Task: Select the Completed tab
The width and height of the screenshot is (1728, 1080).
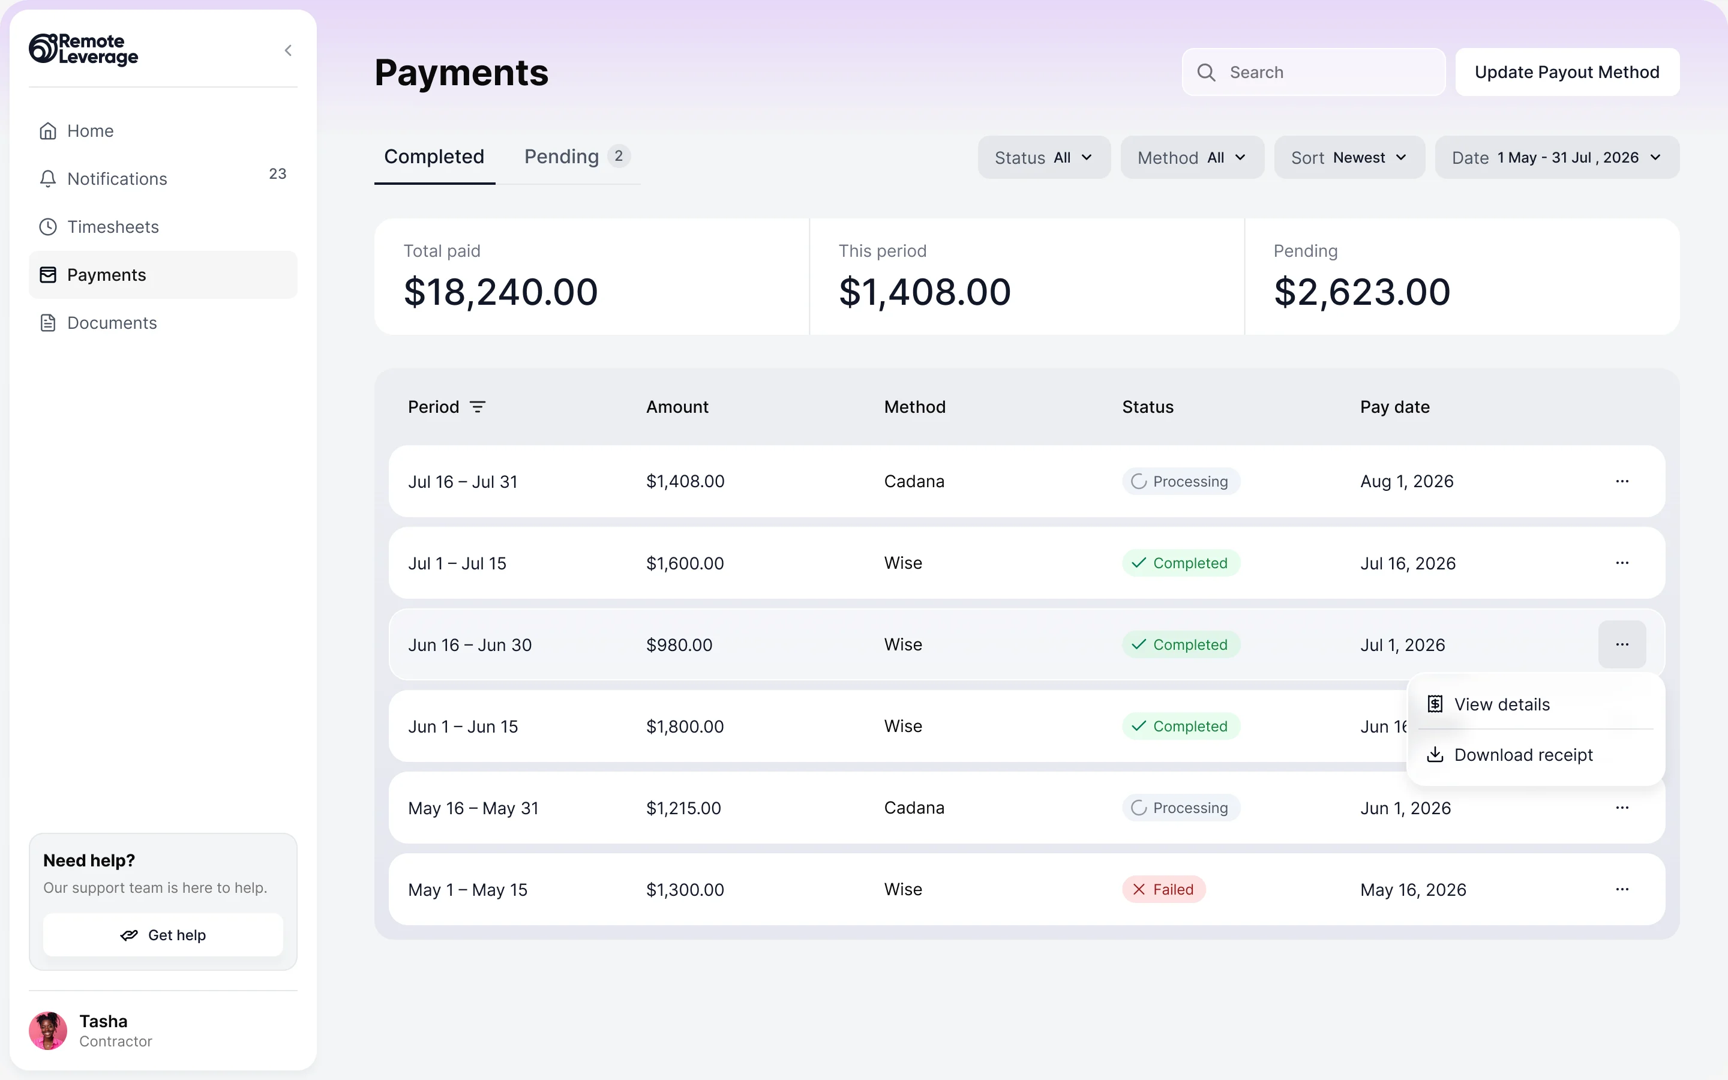Action: click(x=434, y=157)
